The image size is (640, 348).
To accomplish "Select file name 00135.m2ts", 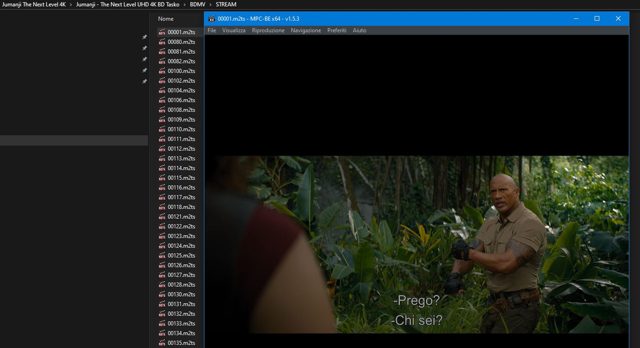I will click(181, 343).
